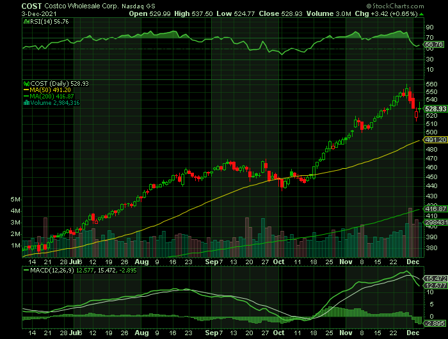The image size is (448, 339).
Task: Click the 520 price axis label
Action: (431, 116)
